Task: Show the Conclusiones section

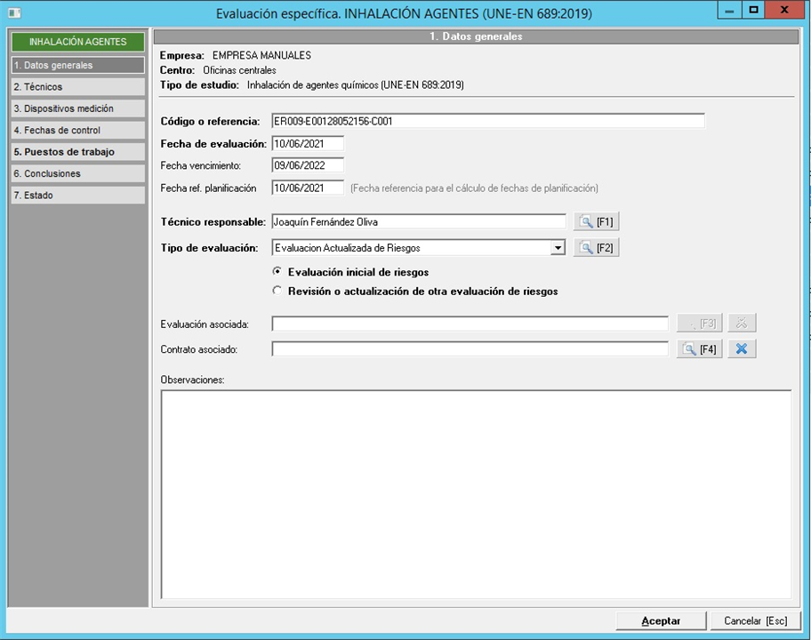Action: tap(77, 173)
